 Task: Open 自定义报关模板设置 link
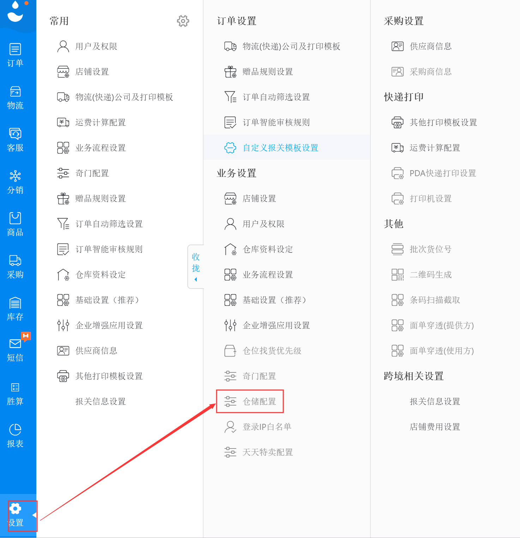coord(280,148)
